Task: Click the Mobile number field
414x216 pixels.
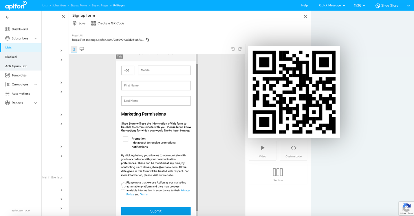Action: (x=164, y=70)
